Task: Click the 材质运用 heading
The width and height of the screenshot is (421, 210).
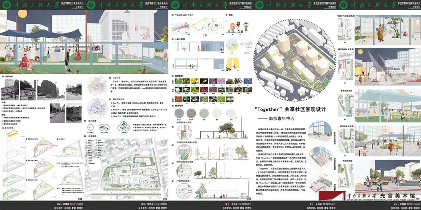Action: coord(179,106)
